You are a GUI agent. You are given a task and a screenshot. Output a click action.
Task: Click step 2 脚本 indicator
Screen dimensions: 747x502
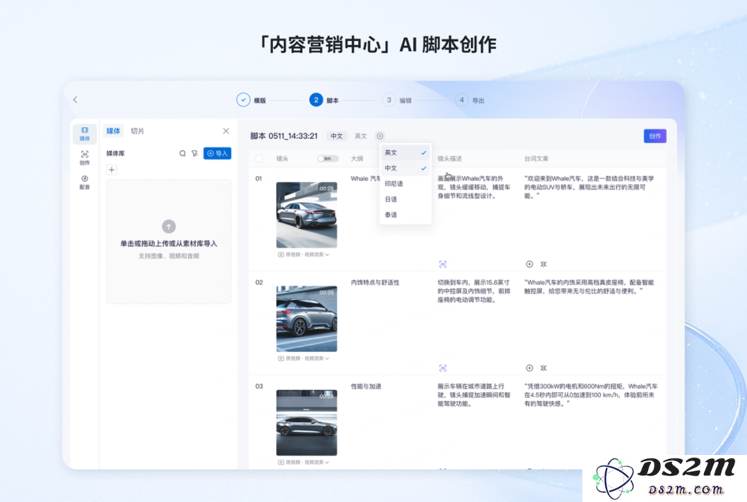pos(316,100)
